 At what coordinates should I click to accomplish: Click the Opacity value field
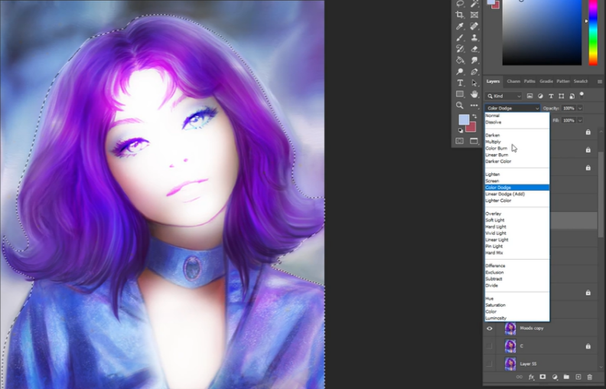tap(569, 108)
